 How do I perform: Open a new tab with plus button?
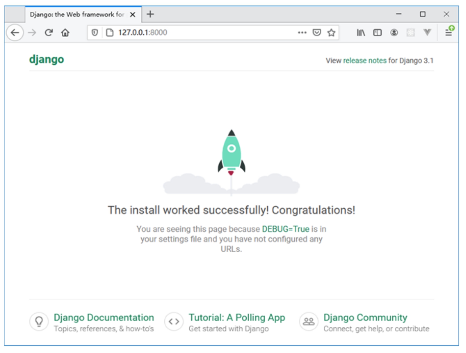[x=150, y=14]
